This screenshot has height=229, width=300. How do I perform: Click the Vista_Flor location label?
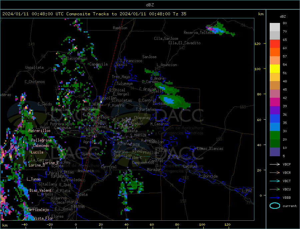(x=43, y=218)
